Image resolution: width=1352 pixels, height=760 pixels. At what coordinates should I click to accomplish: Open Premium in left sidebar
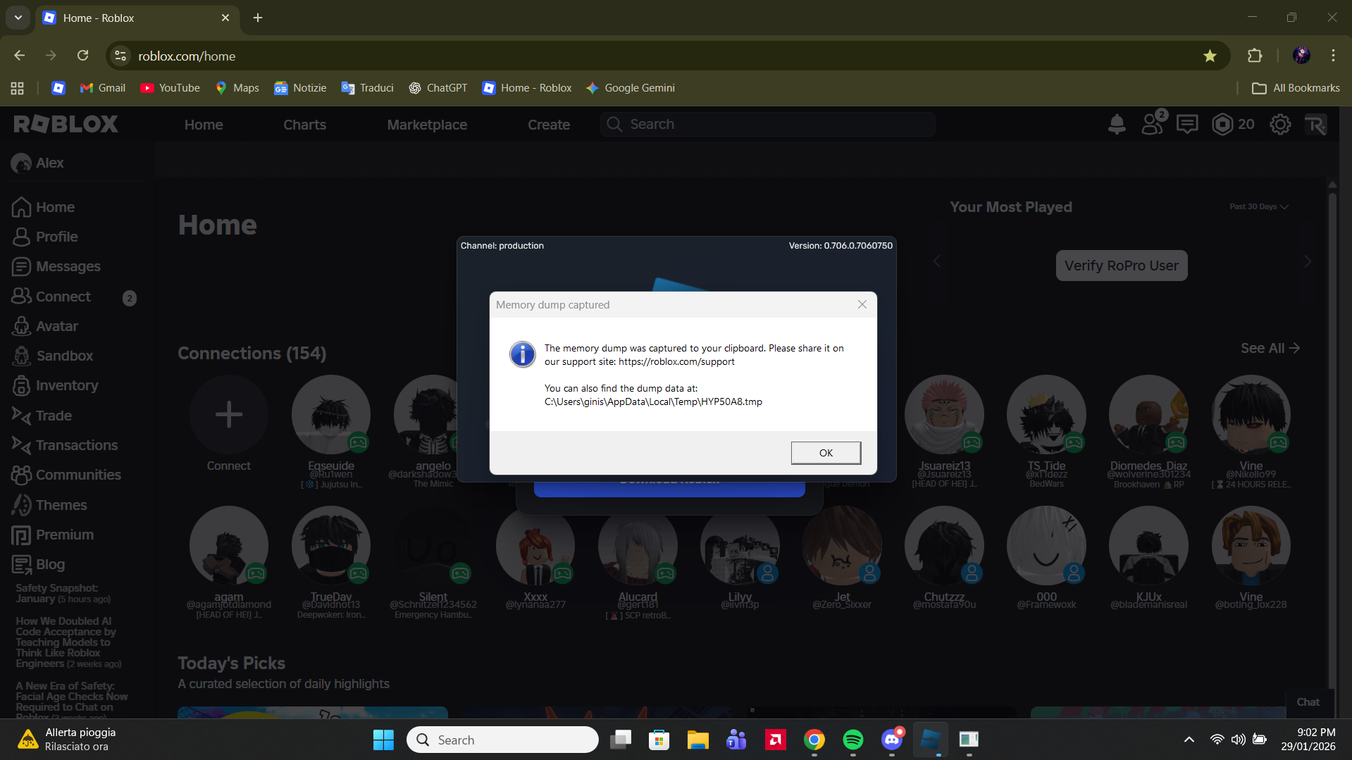53,535
